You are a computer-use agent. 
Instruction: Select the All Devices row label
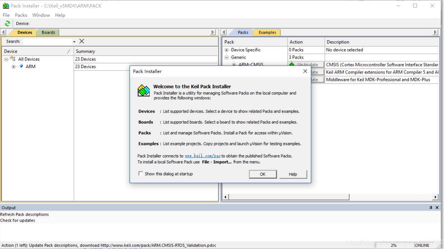coord(29,59)
